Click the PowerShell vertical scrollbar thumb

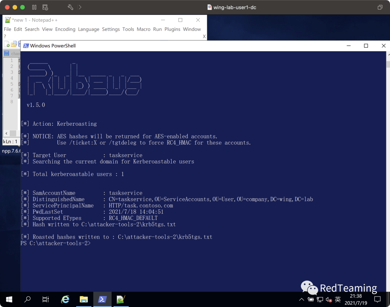(x=388, y=64)
